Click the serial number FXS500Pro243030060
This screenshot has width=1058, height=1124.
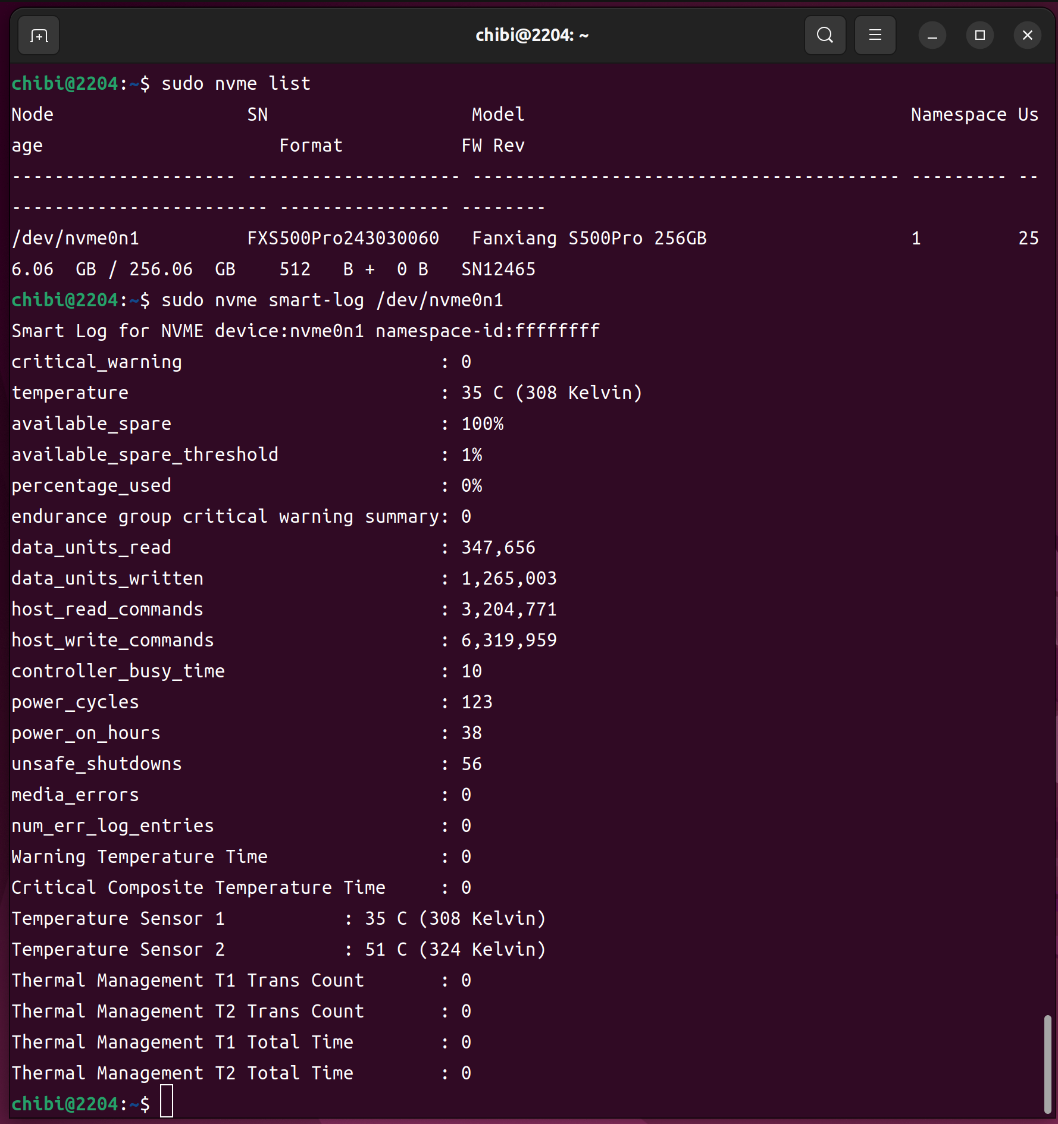343,238
